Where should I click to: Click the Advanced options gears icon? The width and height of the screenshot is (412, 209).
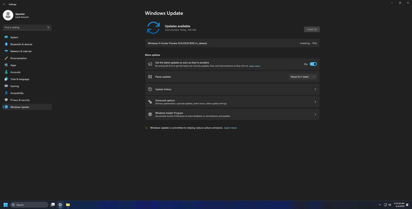(150, 102)
